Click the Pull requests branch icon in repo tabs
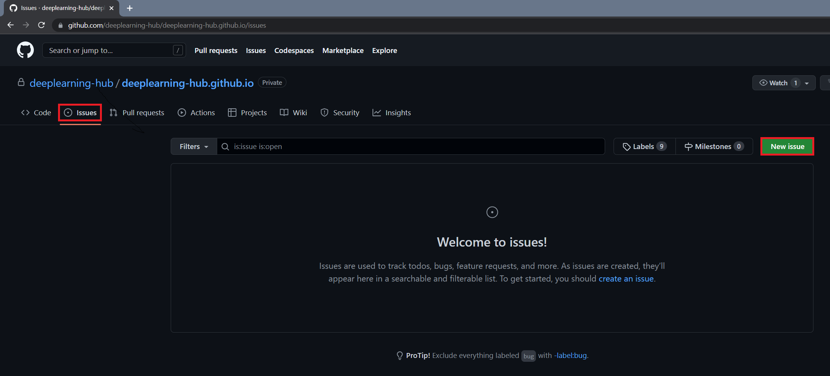The width and height of the screenshot is (830, 376). pyautogui.click(x=113, y=113)
